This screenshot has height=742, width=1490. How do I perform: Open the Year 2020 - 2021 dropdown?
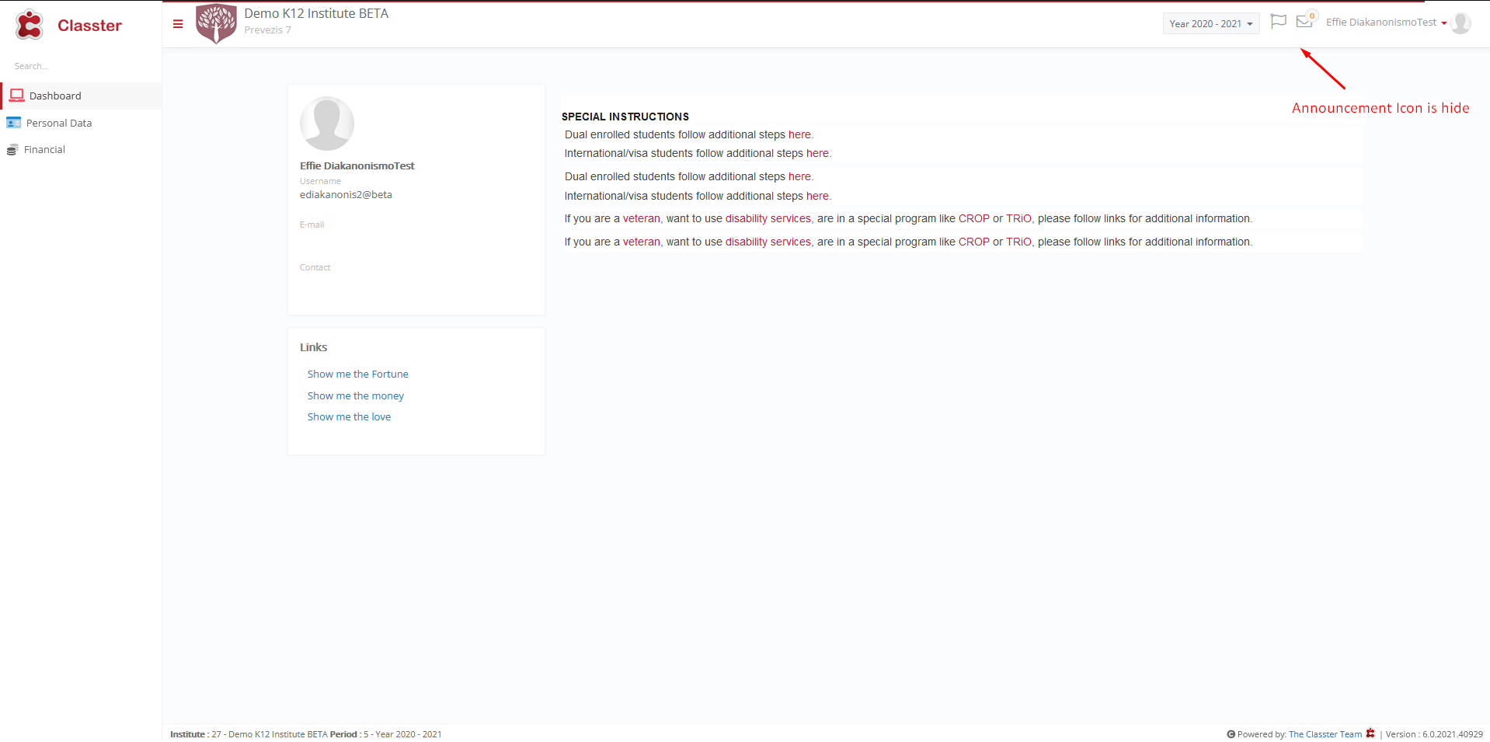click(x=1211, y=24)
